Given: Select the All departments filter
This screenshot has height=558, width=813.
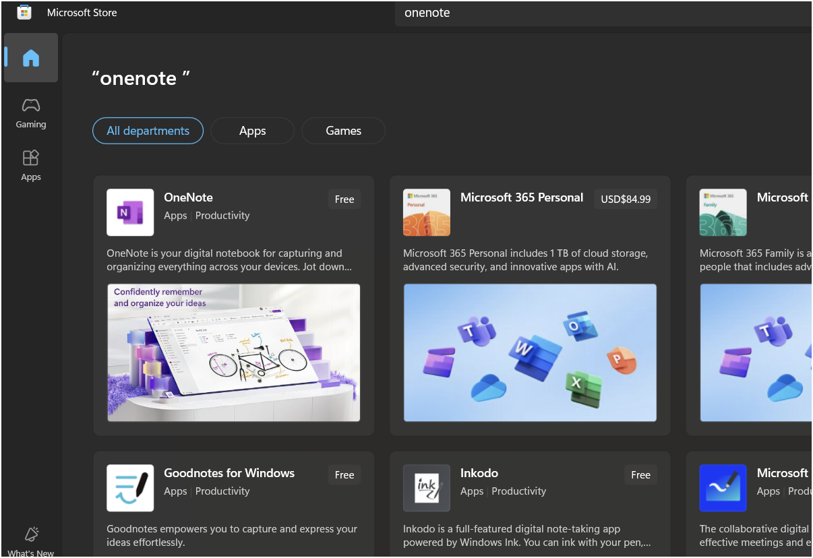Looking at the screenshot, I should (x=148, y=131).
